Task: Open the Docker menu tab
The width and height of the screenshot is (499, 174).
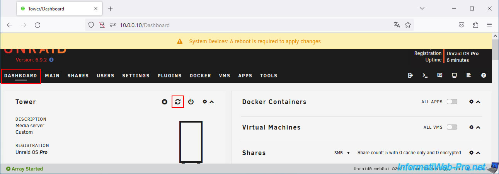Action: tap(200, 76)
